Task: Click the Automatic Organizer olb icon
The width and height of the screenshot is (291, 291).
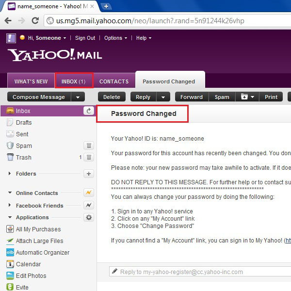Action: (x=10, y=252)
